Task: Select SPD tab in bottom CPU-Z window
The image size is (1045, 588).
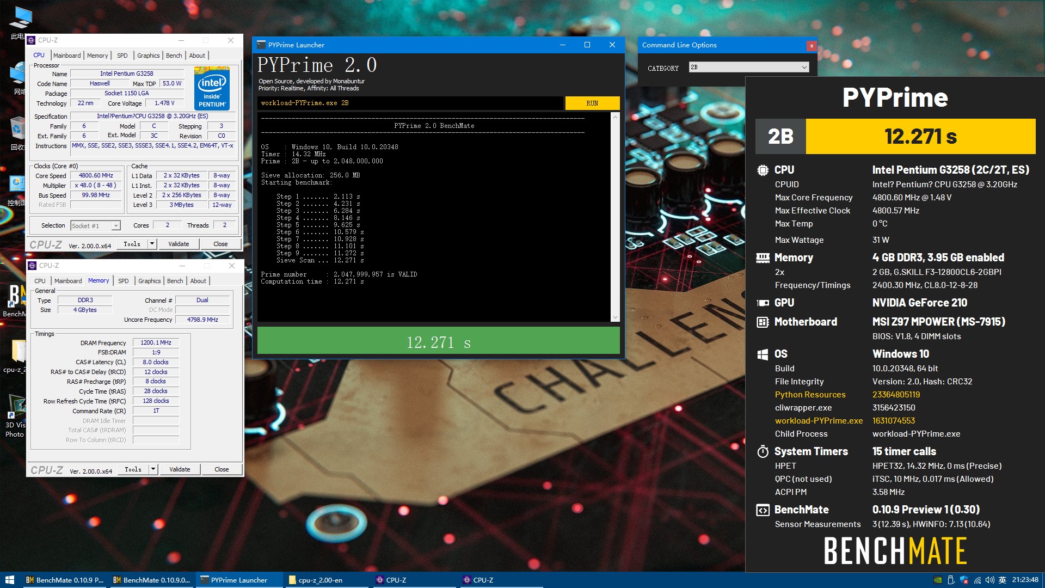Action: click(124, 281)
